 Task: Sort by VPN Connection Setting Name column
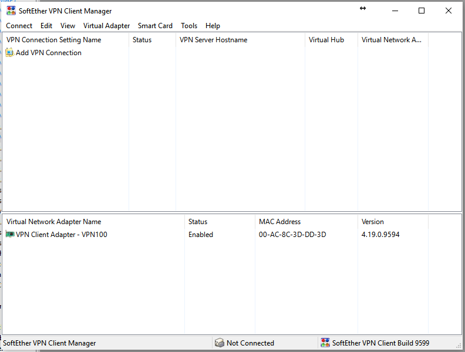66,40
